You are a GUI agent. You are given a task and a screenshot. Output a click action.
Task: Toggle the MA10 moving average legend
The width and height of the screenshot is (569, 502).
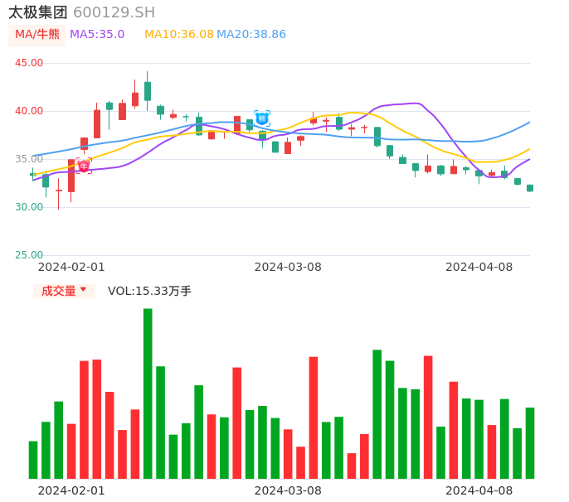click(178, 35)
